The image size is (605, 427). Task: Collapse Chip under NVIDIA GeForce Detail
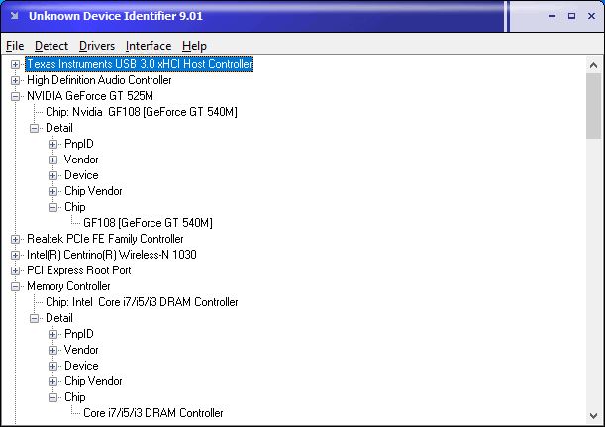click(52, 207)
